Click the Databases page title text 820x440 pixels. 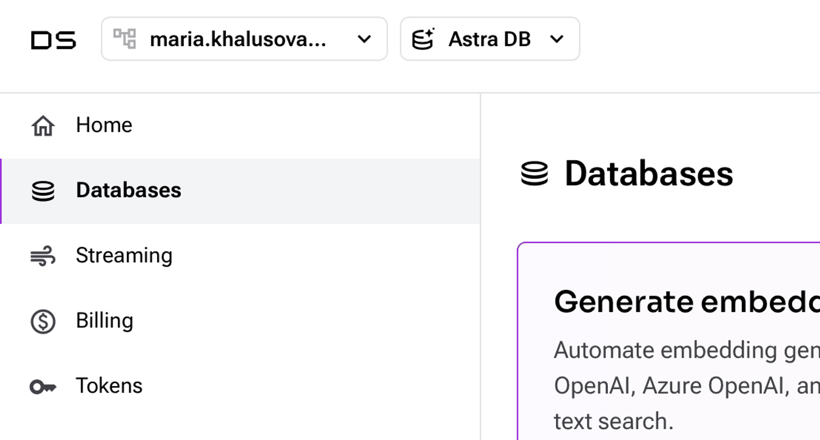click(649, 174)
